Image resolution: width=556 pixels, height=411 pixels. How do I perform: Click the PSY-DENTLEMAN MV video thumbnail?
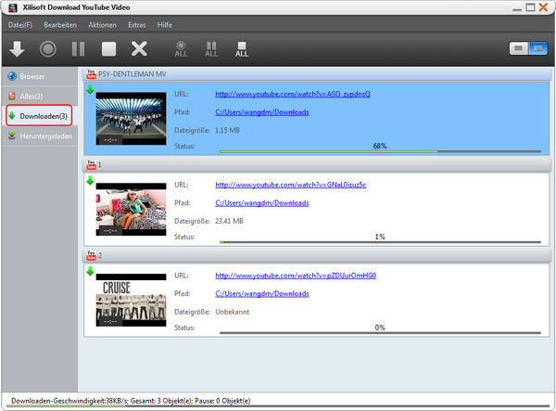coord(131,119)
